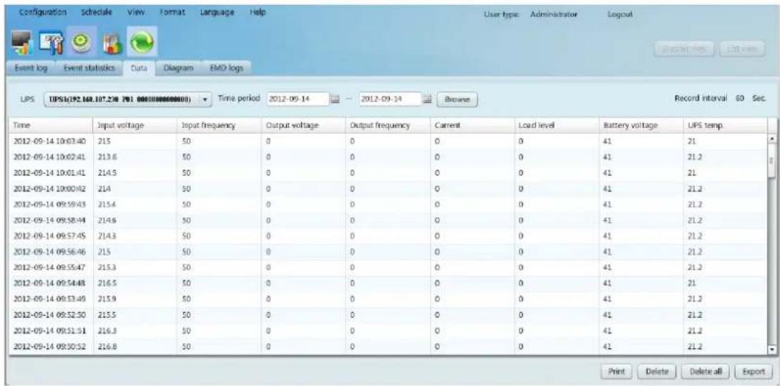
Task: Open the Configuration menu
Action: [x=43, y=11]
